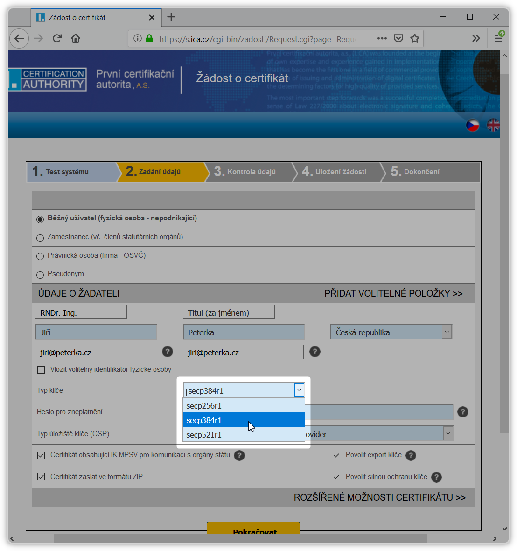The width and height of the screenshot is (517, 551).
Task: Go to step 5 Dokončení
Action: tap(431, 172)
